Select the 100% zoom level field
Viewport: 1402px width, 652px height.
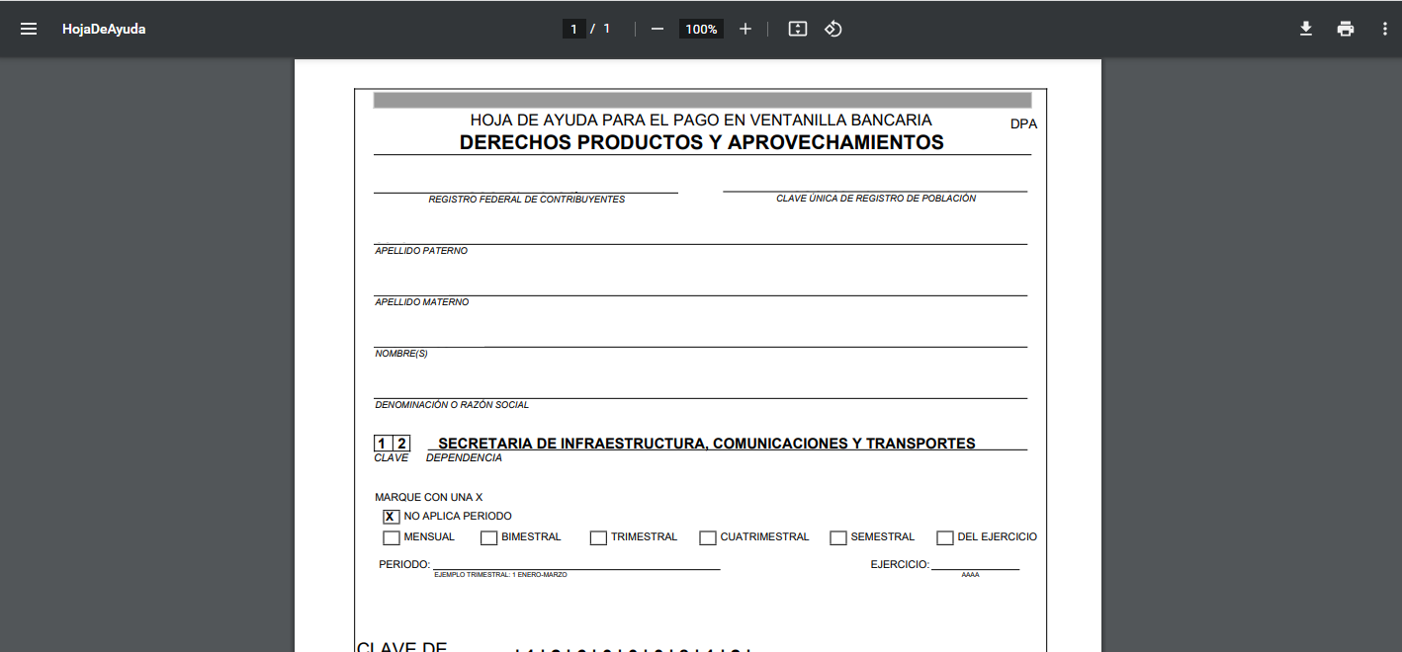701,29
